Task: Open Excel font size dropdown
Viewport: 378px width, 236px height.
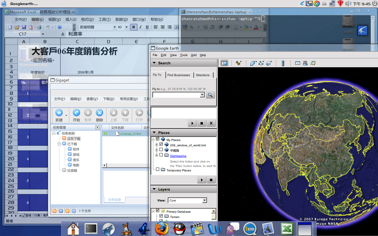Action: coord(126,27)
